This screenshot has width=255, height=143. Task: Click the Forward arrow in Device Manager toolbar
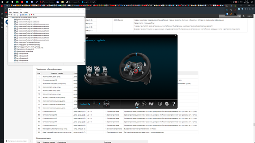click(x=12, y=15)
